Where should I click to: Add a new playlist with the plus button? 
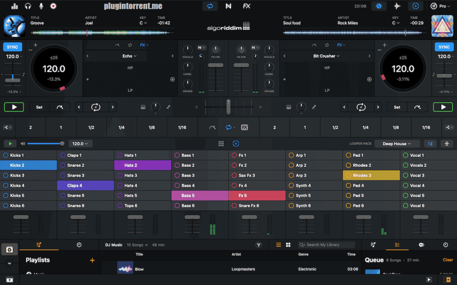92,260
